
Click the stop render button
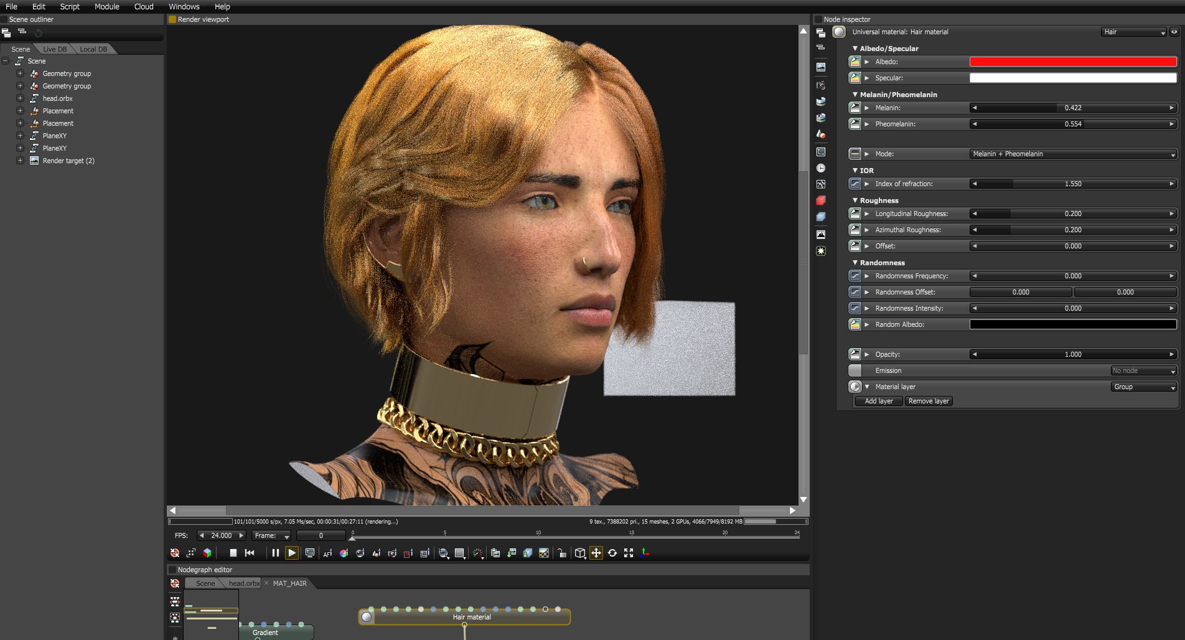point(233,553)
